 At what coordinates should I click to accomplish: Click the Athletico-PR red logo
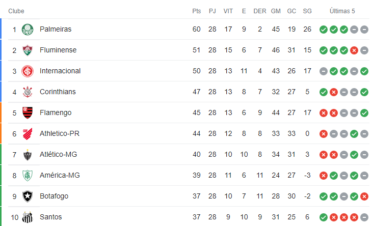28,134
